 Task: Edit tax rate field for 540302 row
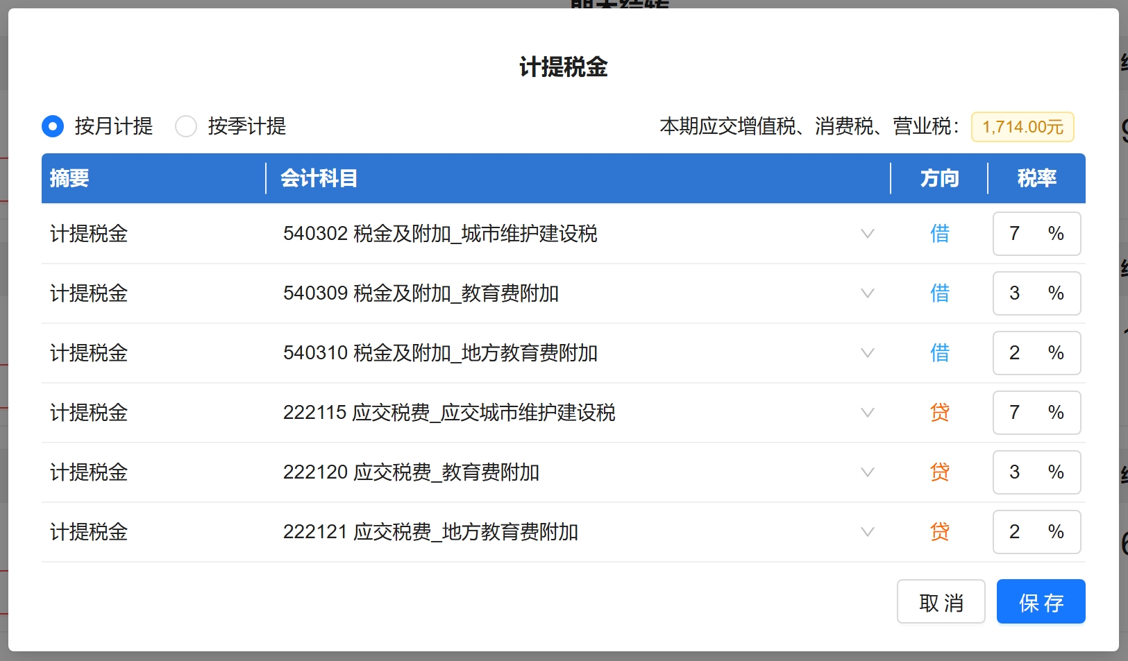pos(1020,234)
